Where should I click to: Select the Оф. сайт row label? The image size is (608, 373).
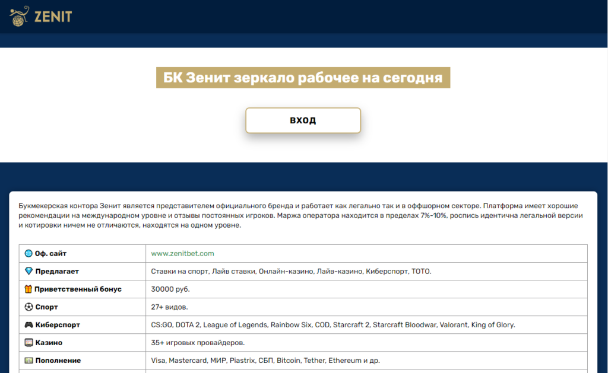pyautogui.click(x=50, y=253)
